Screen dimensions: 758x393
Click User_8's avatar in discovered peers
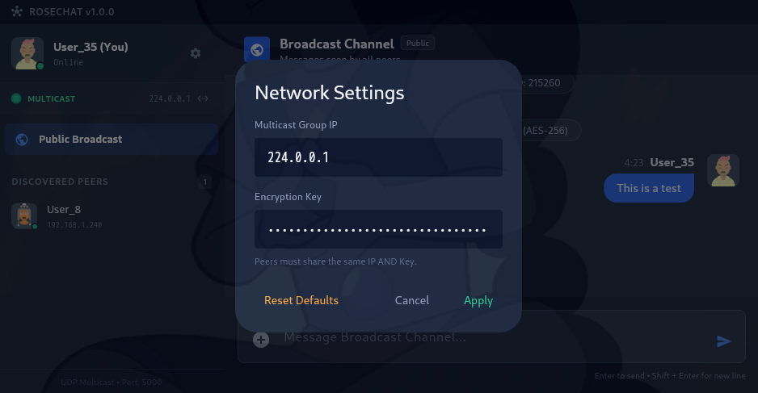click(x=24, y=215)
